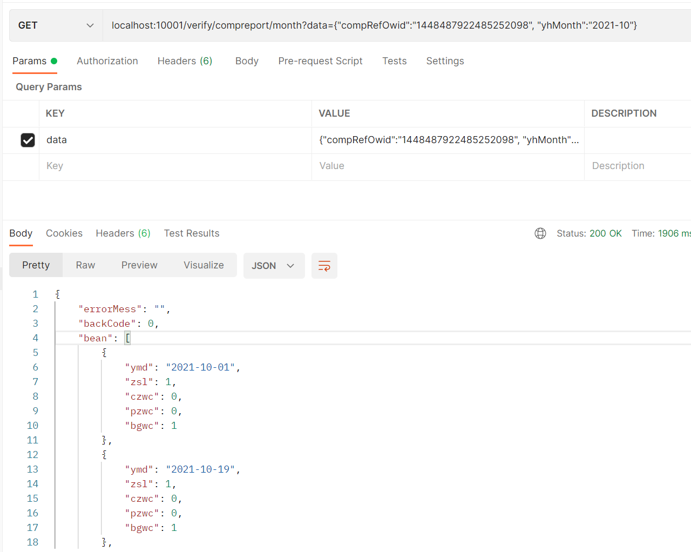Click the request URL field

(x=397, y=25)
